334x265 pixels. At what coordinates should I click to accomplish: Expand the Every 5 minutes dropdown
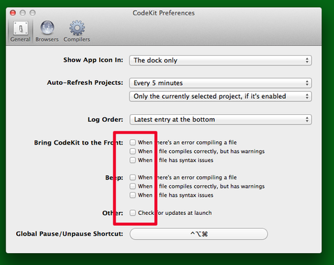pos(221,83)
